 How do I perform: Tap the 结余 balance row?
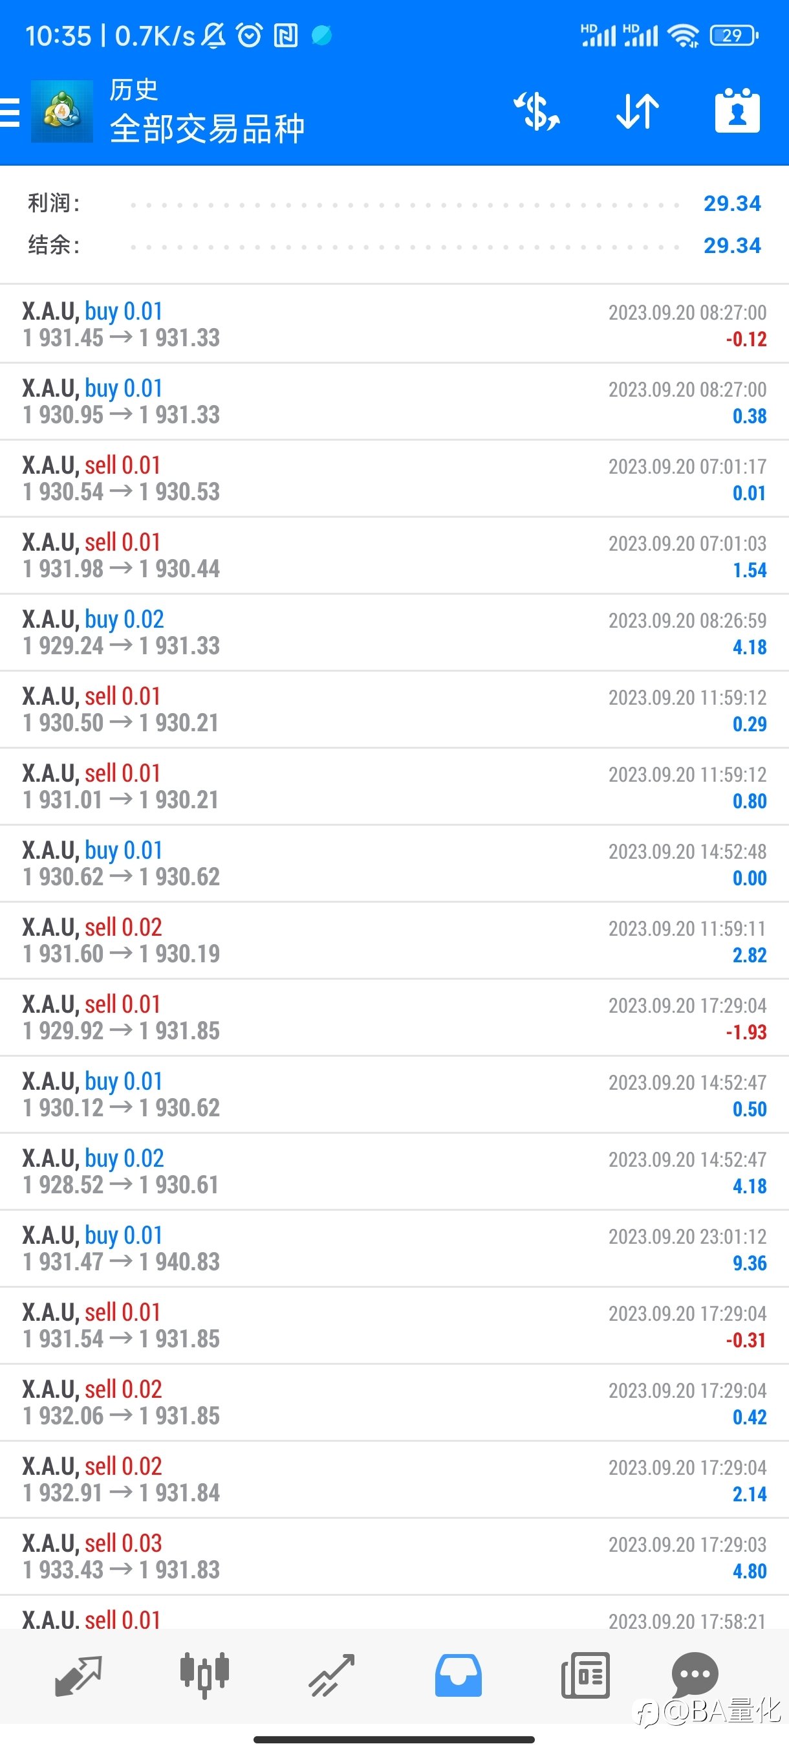click(x=394, y=245)
